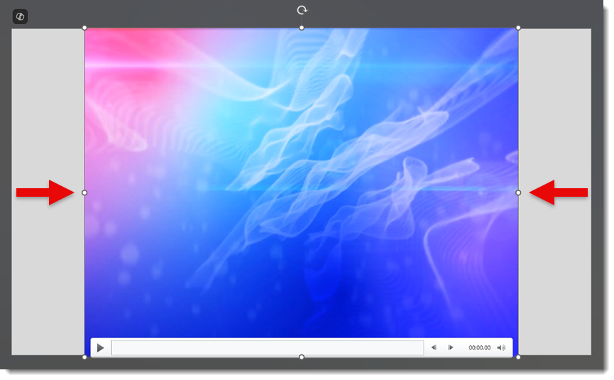
Task: Select the bottom-left corner sizing handle
Action: point(84,357)
